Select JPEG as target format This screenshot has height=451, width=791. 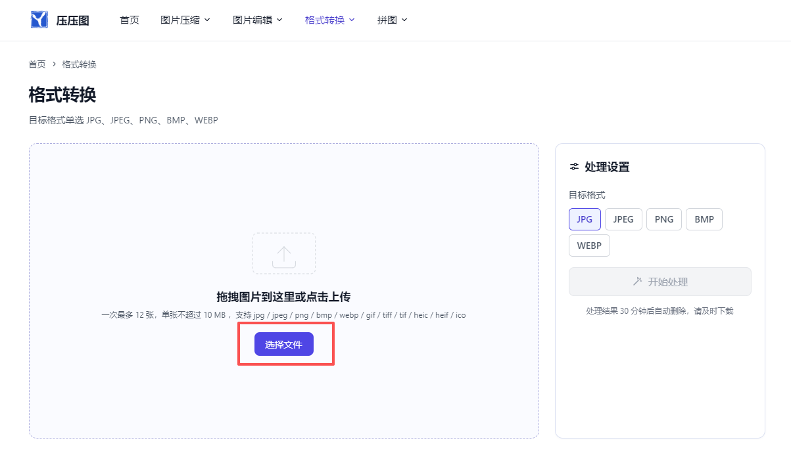[623, 219]
